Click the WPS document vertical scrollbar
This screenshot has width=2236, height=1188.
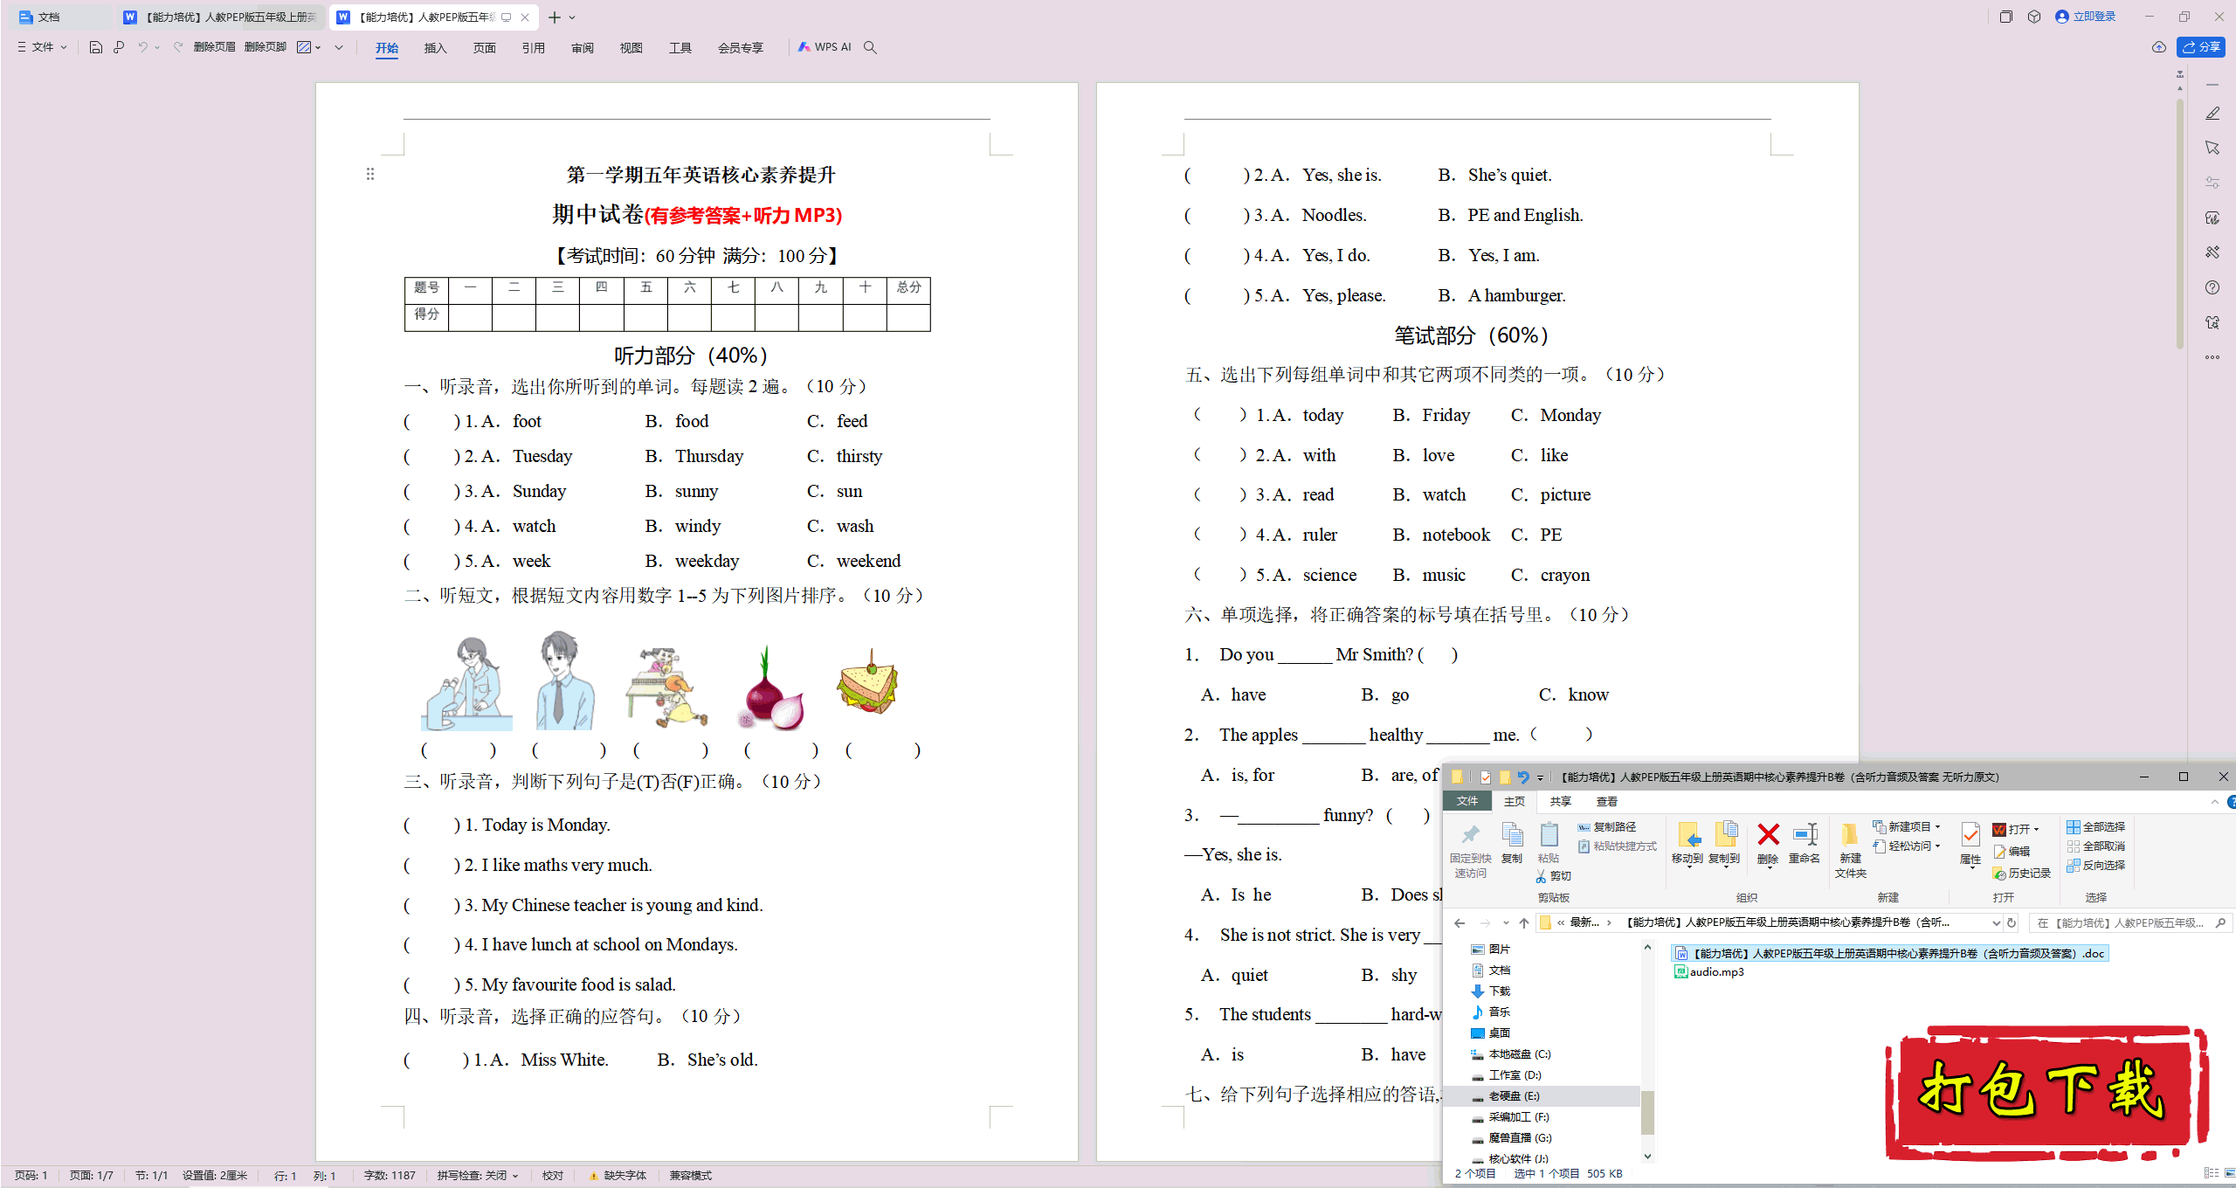point(2180,223)
